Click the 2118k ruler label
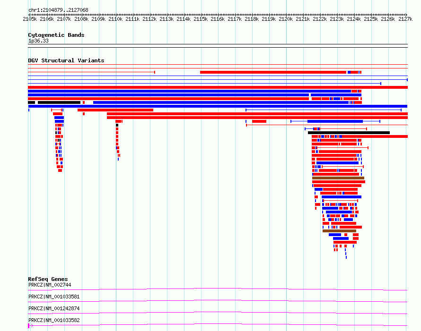 coord(252,19)
